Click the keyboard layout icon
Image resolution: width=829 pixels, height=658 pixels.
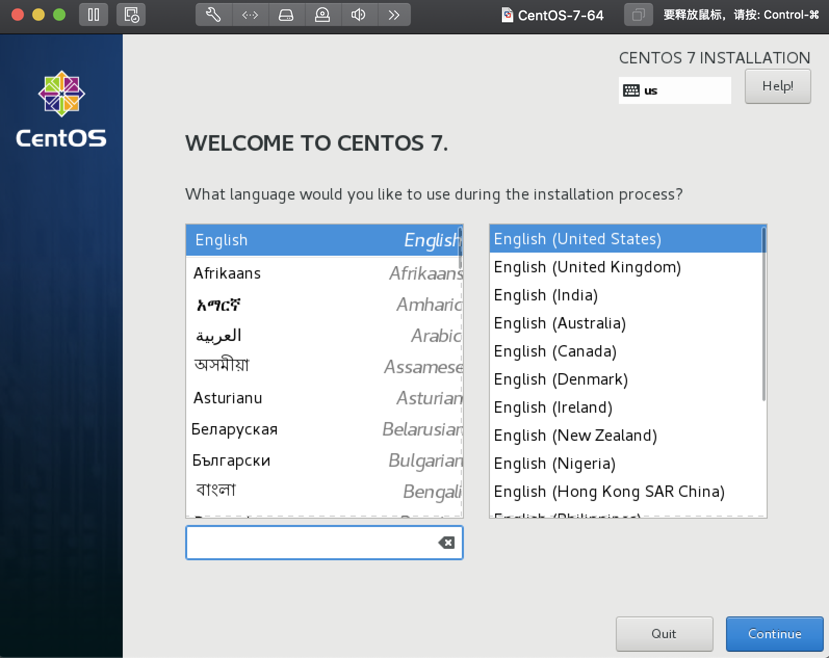(x=631, y=90)
